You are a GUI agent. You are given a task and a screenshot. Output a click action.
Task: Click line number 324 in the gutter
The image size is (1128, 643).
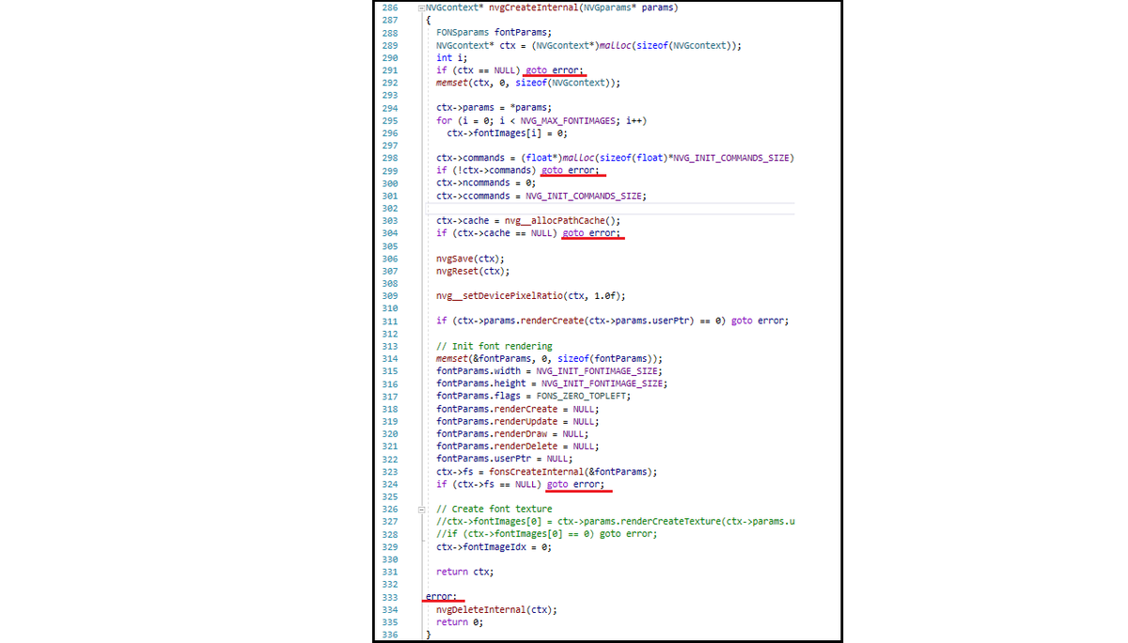tap(389, 484)
